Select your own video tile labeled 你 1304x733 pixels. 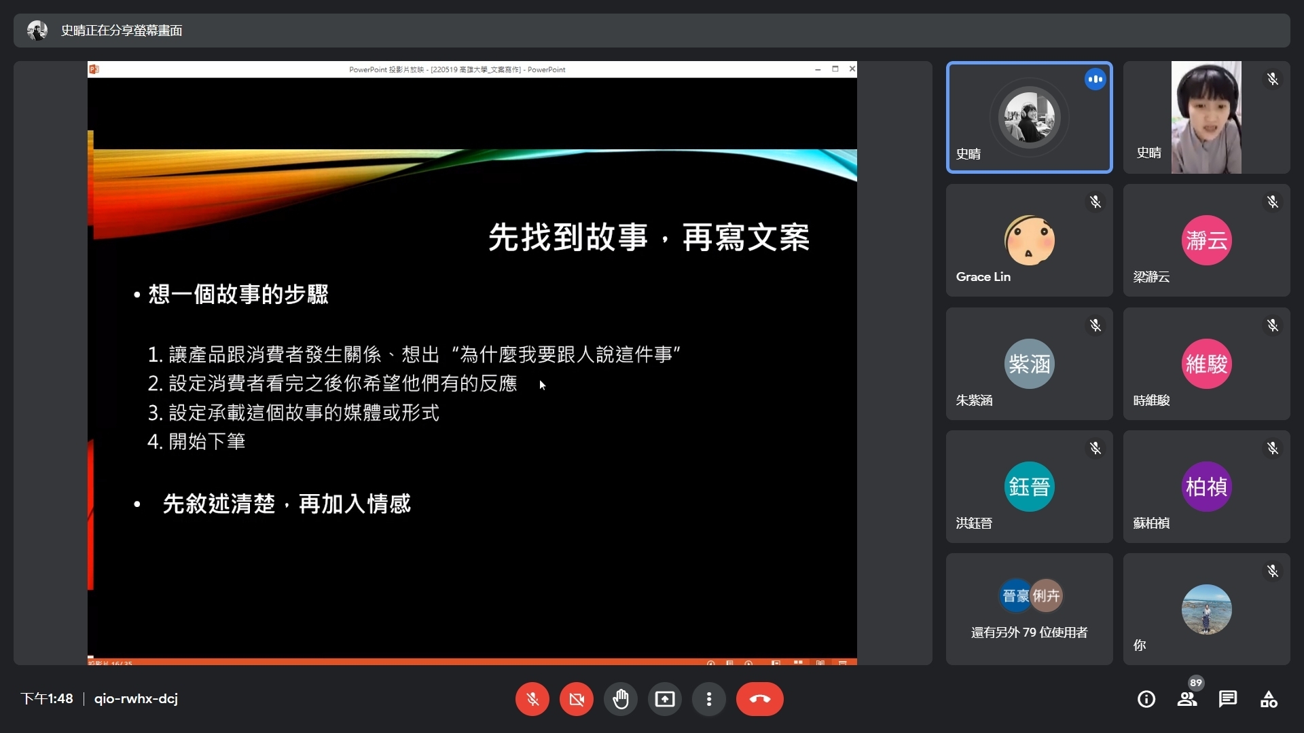click(1207, 609)
